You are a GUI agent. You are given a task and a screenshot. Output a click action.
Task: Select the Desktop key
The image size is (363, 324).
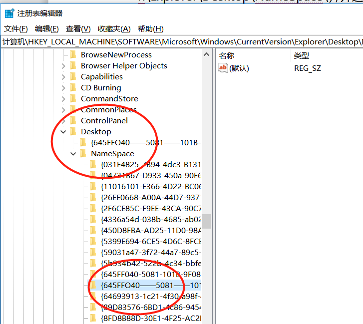point(96,132)
